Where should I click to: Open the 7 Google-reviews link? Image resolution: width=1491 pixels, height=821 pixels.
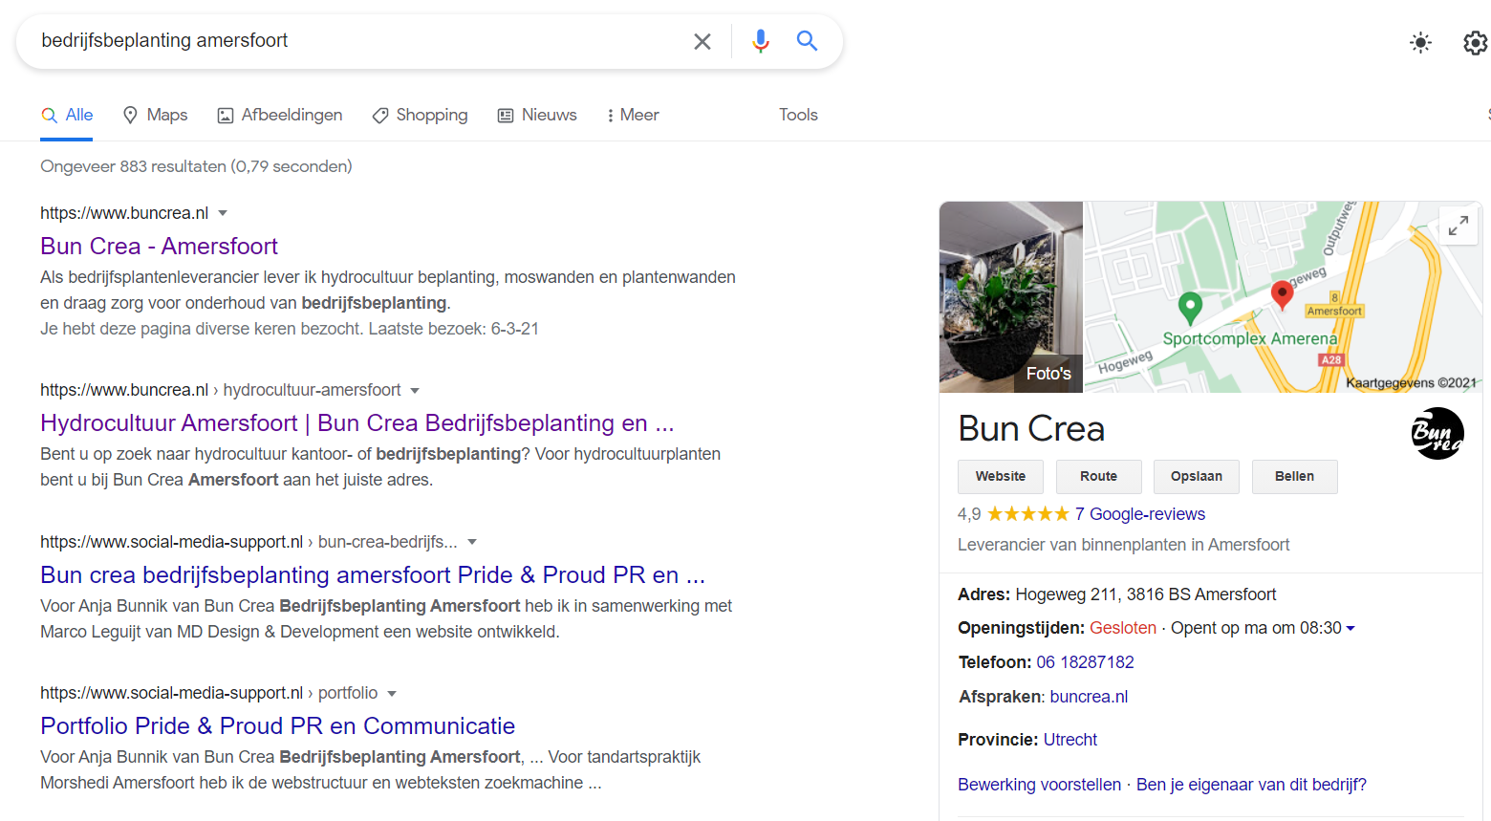point(1140,514)
